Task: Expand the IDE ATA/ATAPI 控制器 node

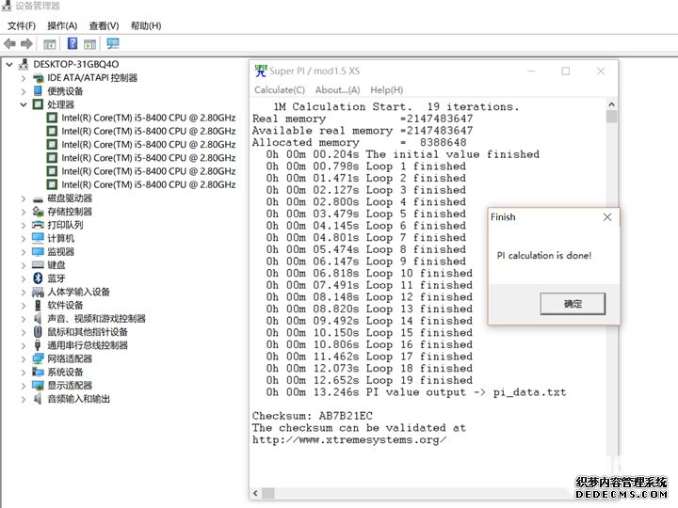Action: click(x=24, y=78)
